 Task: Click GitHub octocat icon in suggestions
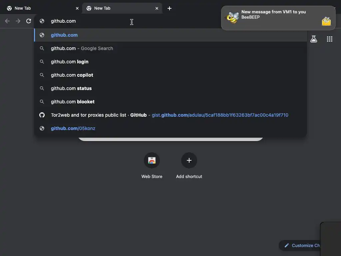42,115
